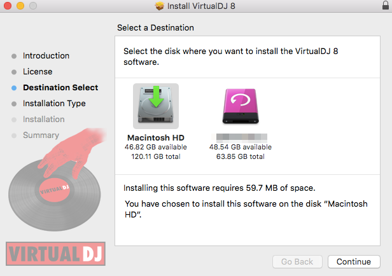Select the pink backup drive icon
This screenshot has width=392, height=276.
click(241, 106)
